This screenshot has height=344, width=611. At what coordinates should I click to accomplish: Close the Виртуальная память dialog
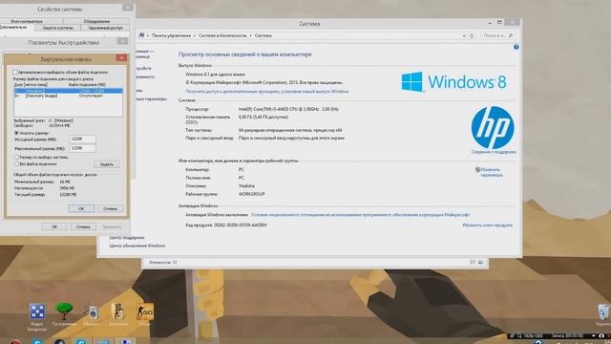tap(121, 57)
